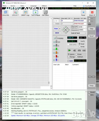Toggle the Grid checkbox

pos(68,61)
